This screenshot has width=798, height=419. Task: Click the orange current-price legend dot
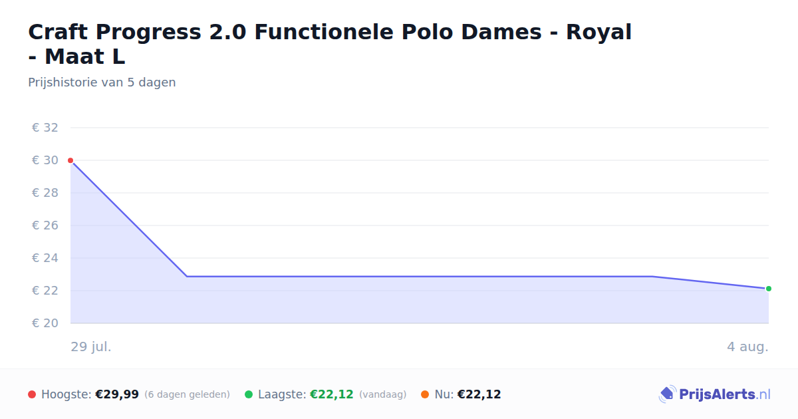coord(425,394)
